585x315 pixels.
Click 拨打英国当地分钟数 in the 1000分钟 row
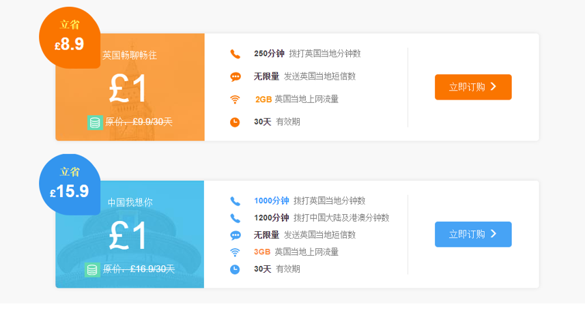[330, 200]
